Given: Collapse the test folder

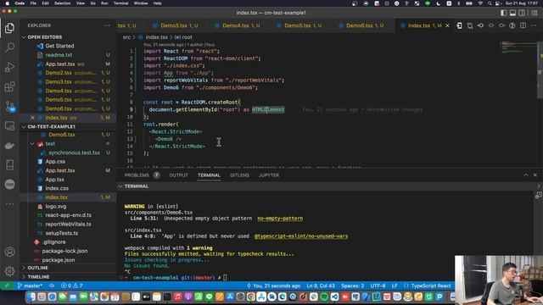Looking at the screenshot, I should tap(50, 143).
